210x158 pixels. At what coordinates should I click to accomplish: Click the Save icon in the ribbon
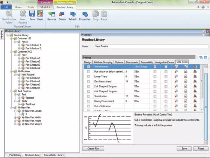32,14
